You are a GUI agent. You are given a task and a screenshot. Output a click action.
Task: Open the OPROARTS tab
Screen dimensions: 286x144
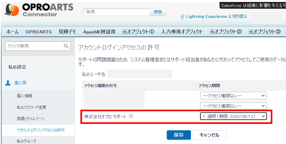(39, 32)
